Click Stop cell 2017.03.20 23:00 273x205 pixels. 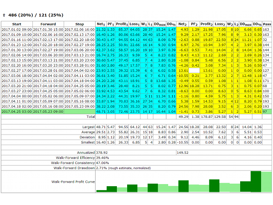[x=80, y=60]
